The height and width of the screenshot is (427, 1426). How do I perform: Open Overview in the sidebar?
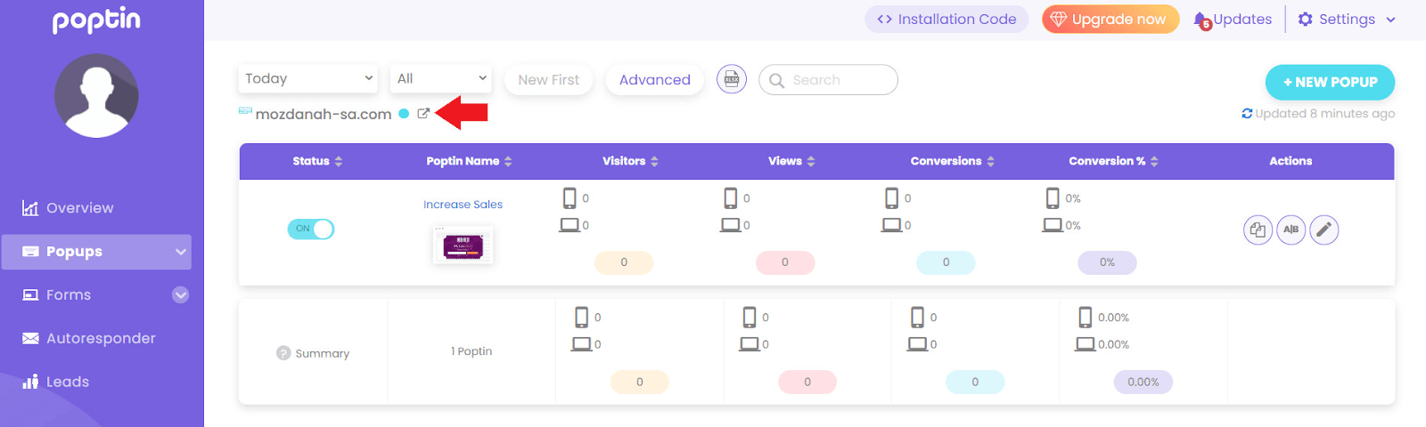[79, 208]
